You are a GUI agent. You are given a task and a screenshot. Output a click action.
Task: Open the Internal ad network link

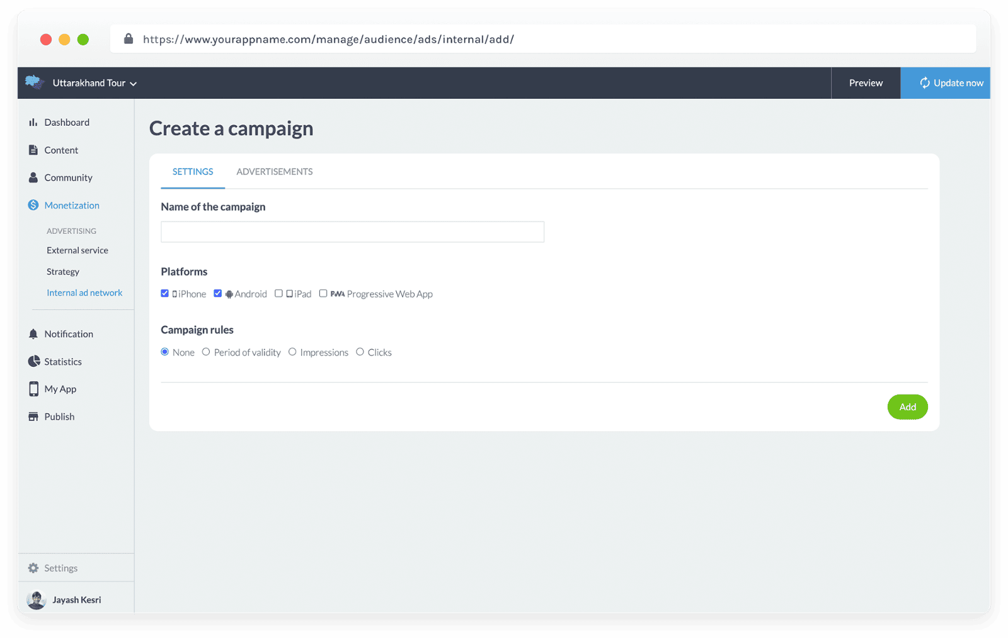pos(84,293)
